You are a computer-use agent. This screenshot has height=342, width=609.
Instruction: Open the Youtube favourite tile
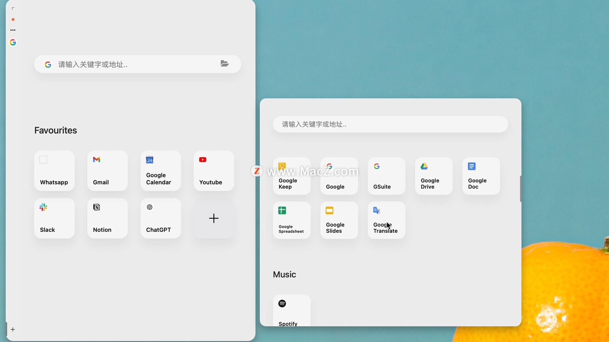coord(214,171)
